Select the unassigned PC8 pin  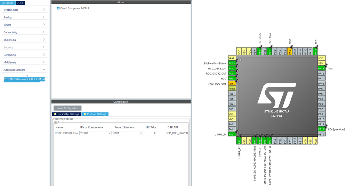[322, 104]
